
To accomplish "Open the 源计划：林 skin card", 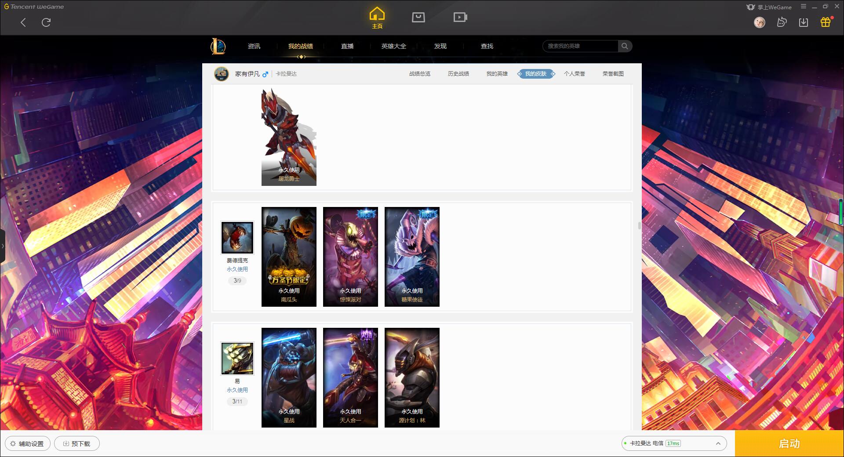I will point(412,377).
